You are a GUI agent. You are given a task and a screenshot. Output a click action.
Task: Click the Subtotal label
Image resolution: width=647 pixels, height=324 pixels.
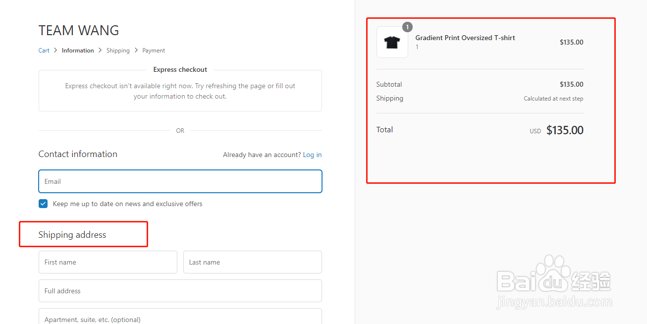[x=389, y=84]
